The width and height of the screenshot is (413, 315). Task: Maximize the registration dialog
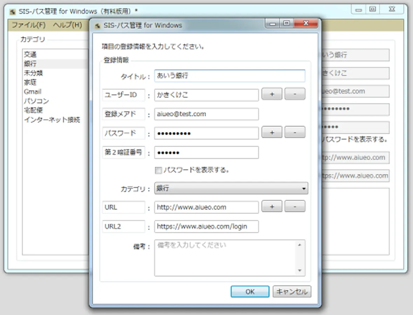pos(287,24)
